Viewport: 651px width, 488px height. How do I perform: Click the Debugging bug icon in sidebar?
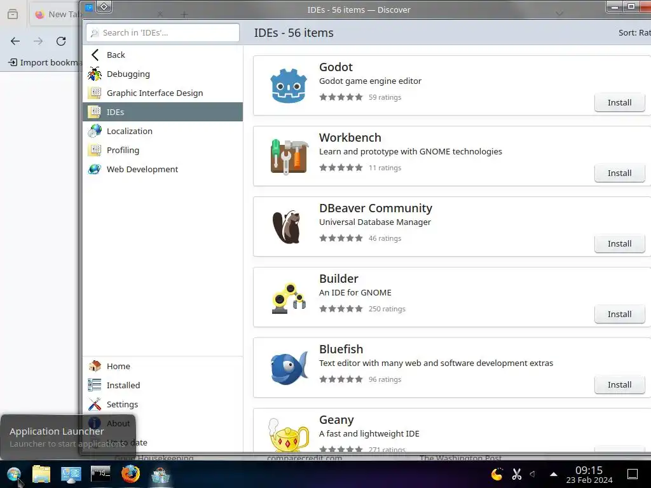[95, 74]
